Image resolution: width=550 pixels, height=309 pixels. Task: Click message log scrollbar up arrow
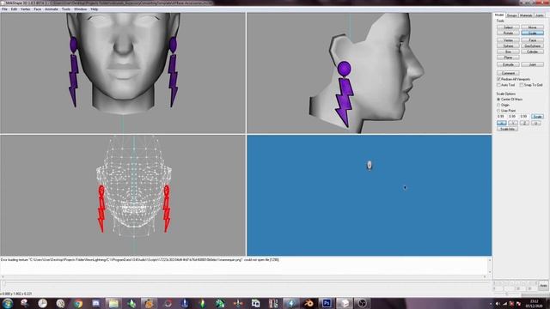[x=490, y=260]
